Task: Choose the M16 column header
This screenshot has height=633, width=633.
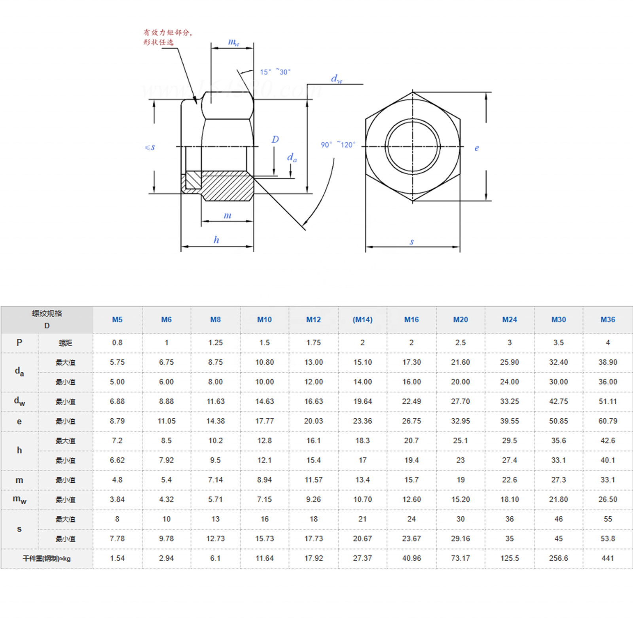Action: (411, 320)
